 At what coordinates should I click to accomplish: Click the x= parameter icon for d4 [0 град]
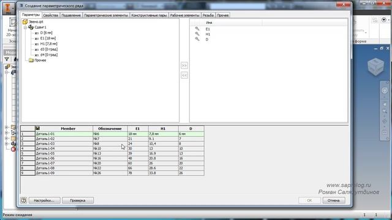pyautogui.click(x=37, y=55)
